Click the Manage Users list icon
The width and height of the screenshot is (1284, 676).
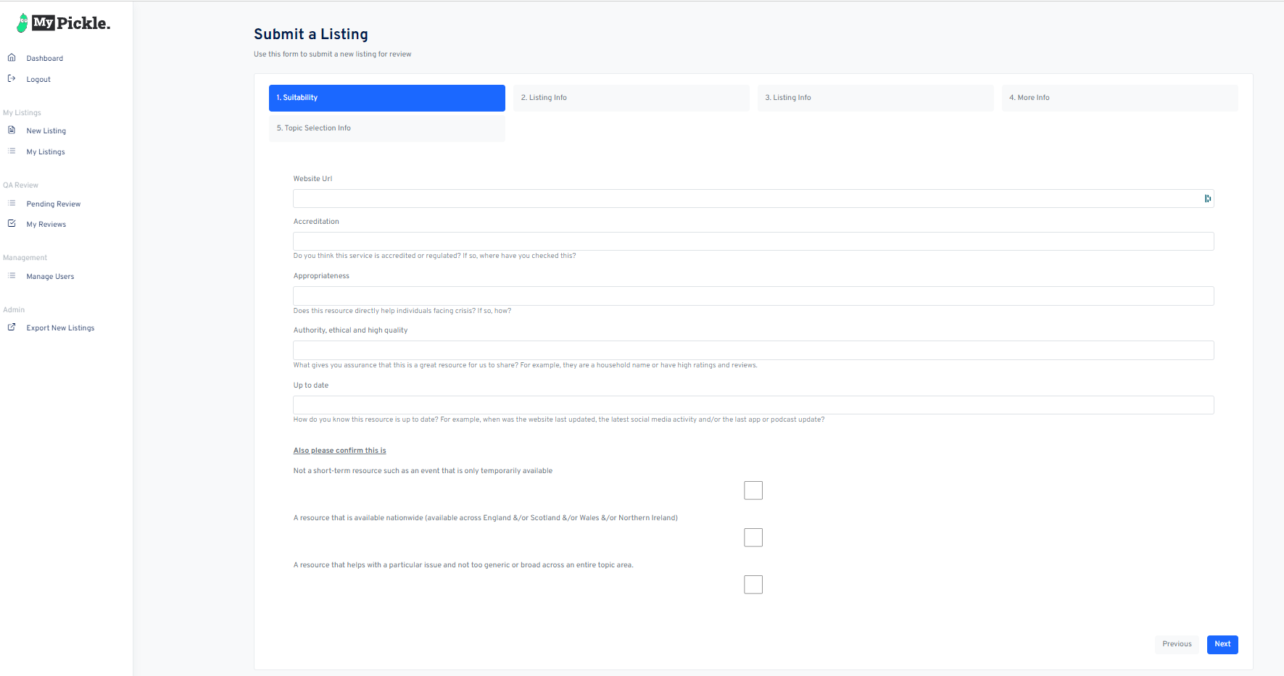point(12,276)
